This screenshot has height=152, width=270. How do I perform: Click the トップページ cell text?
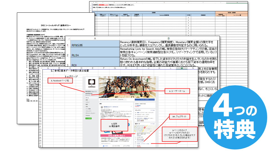pyautogui.click(x=71, y=76)
